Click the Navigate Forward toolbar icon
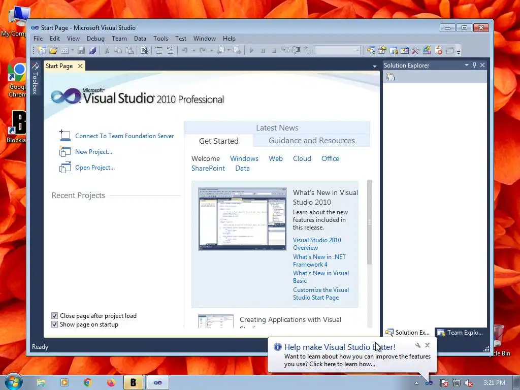This screenshot has height=390, width=520. (237, 50)
